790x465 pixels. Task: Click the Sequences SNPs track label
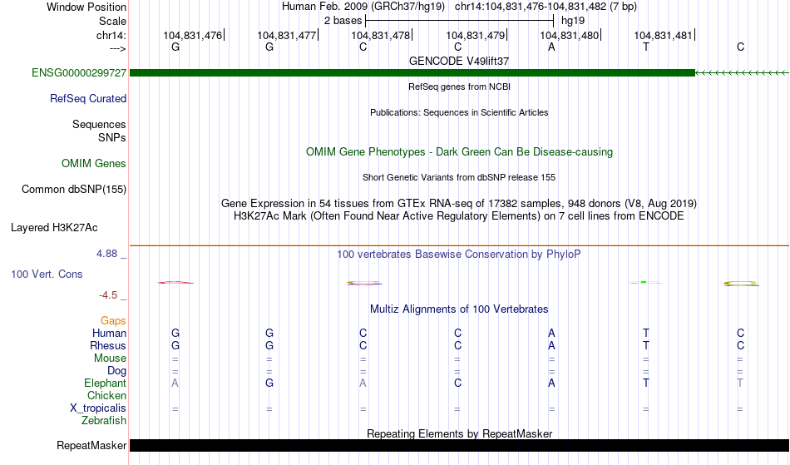pos(99,131)
